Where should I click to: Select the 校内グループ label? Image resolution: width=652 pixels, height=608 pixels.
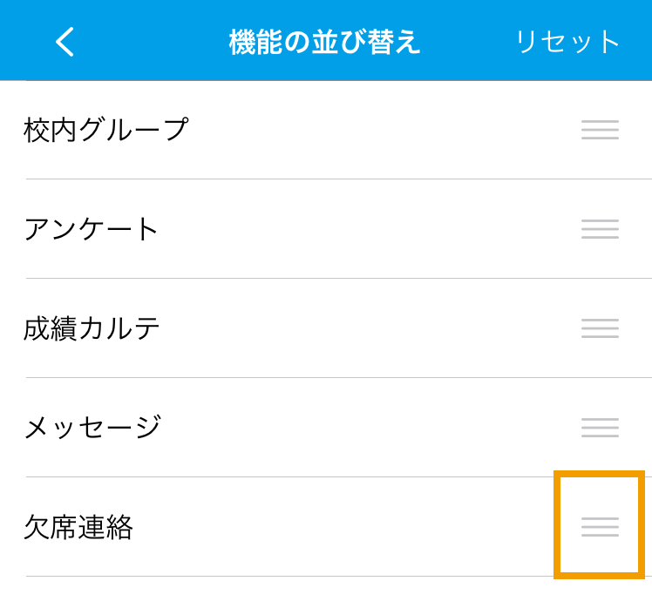tap(106, 130)
